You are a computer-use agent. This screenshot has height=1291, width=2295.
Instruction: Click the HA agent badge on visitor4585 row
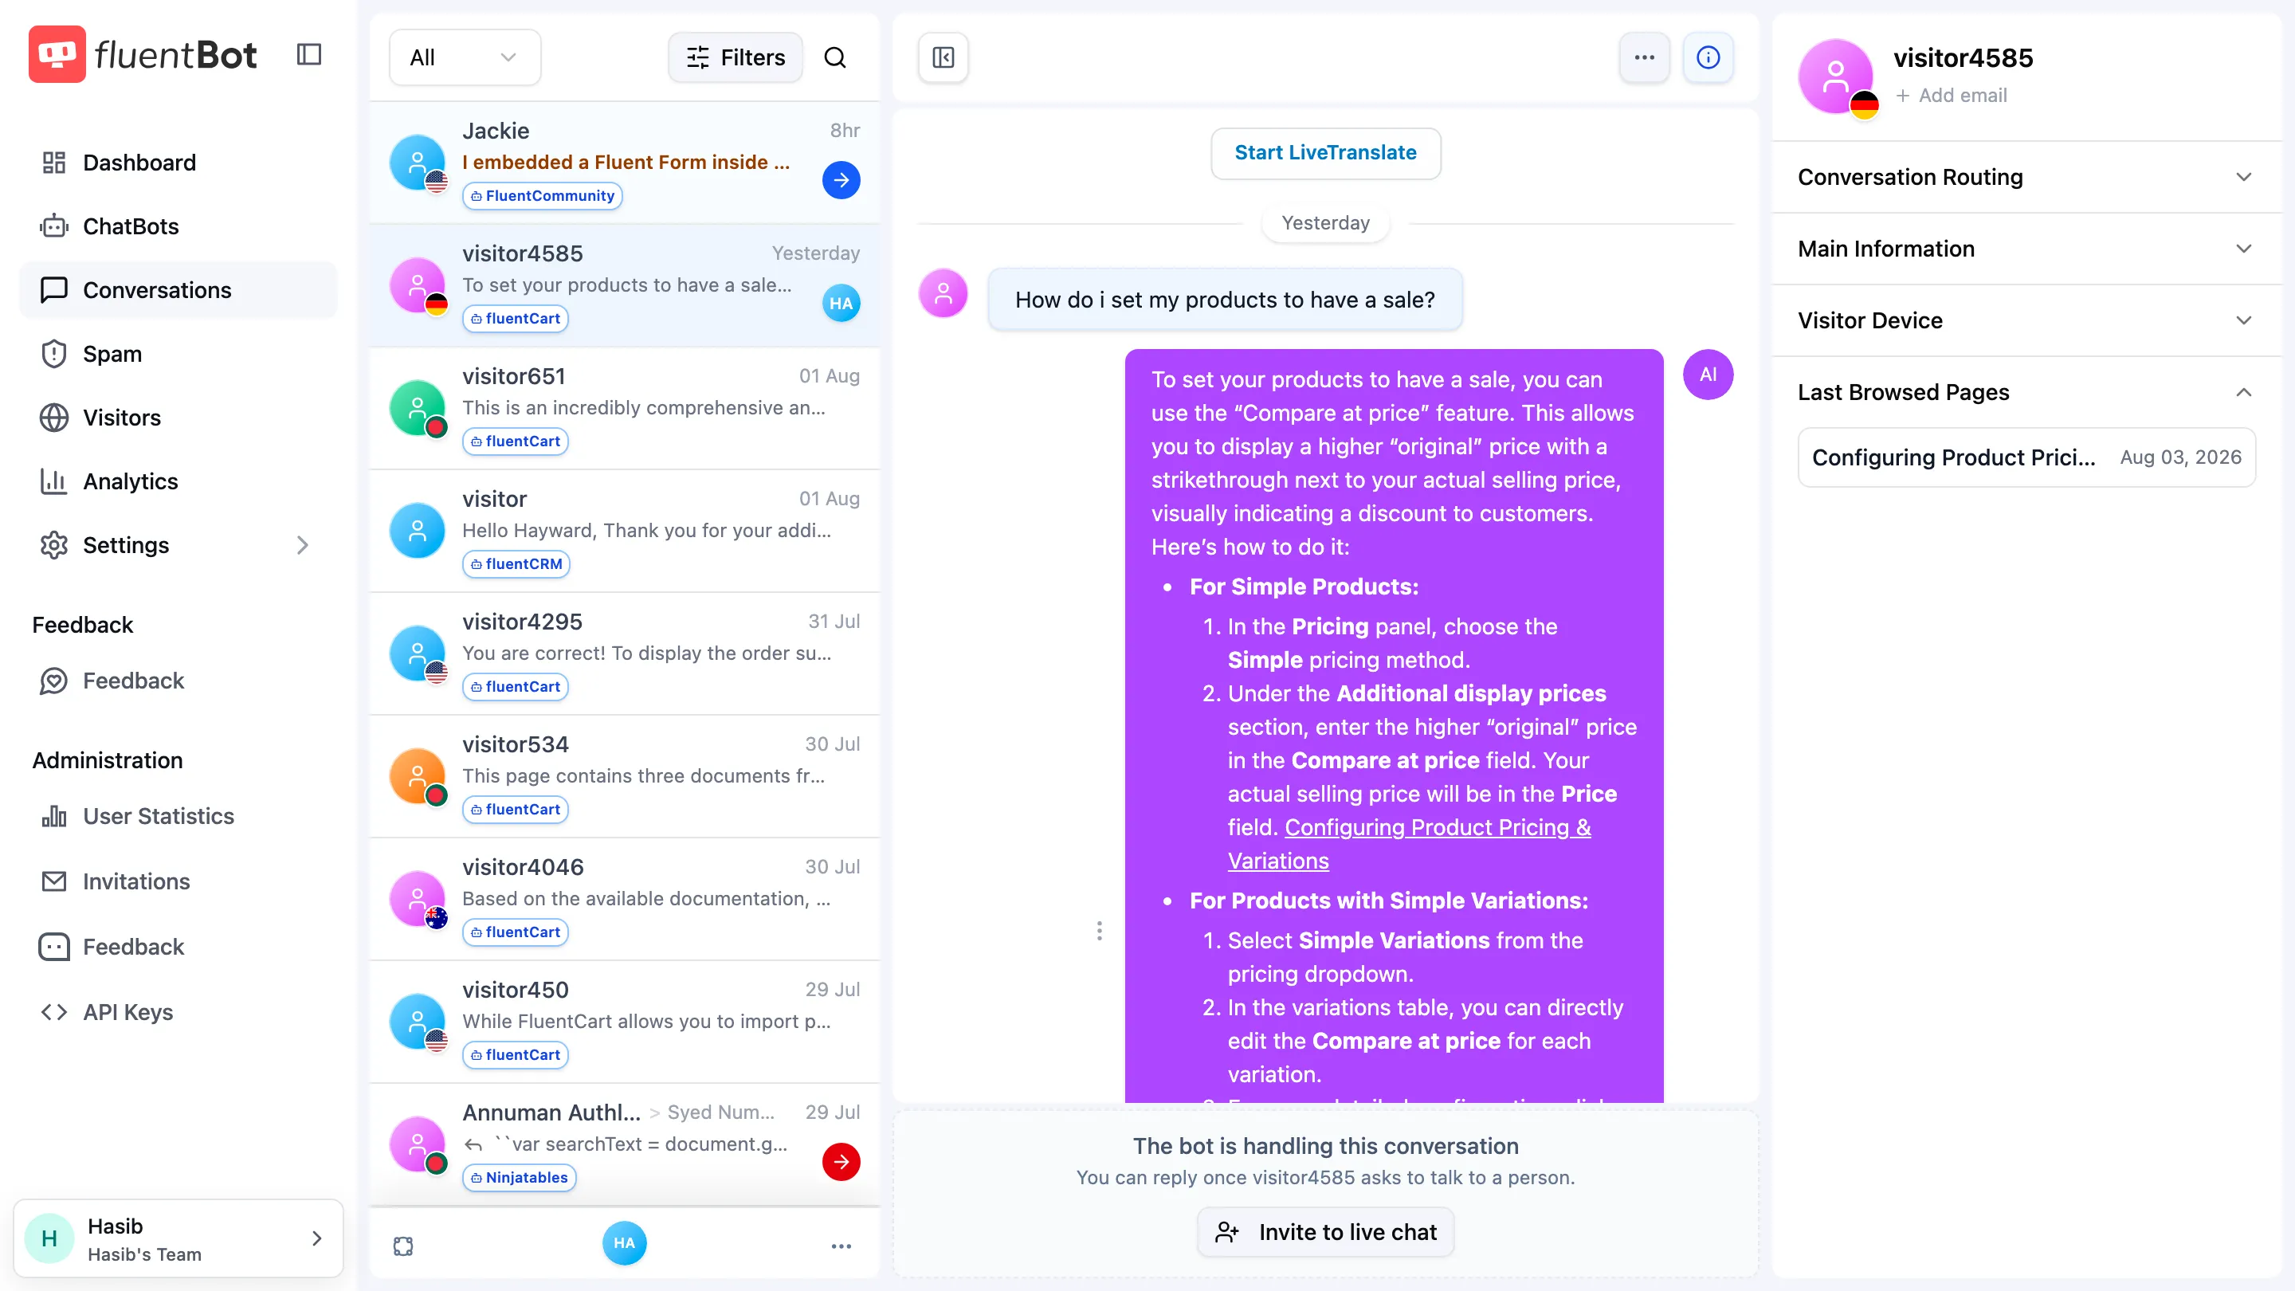[x=841, y=303]
